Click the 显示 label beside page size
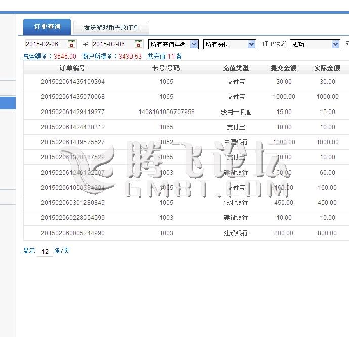Viewport: 349px width, 337px height. (29, 251)
